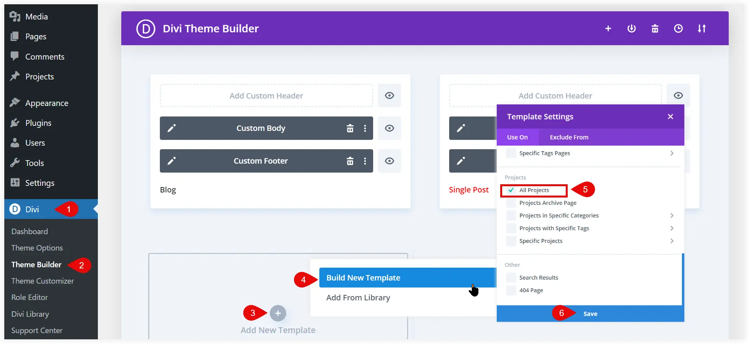
Task: Edit Custom Footer with pencil icon in Blog template
Action: 172,161
